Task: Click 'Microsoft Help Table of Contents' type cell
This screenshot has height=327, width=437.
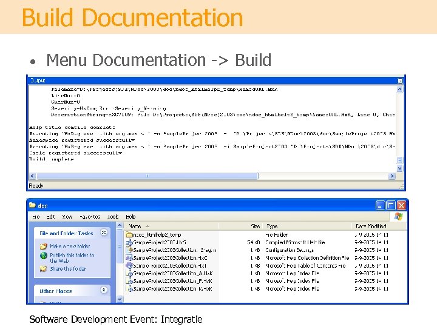Action: [305, 266]
